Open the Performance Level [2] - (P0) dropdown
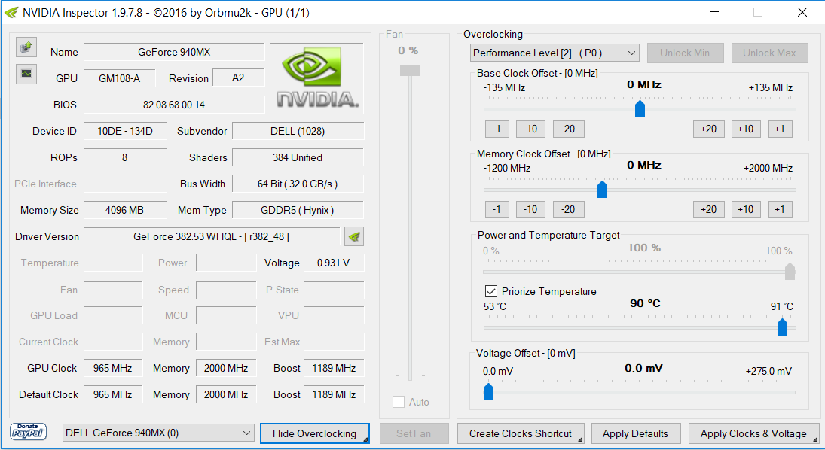The width and height of the screenshot is (825, 450). click(555, 53)
